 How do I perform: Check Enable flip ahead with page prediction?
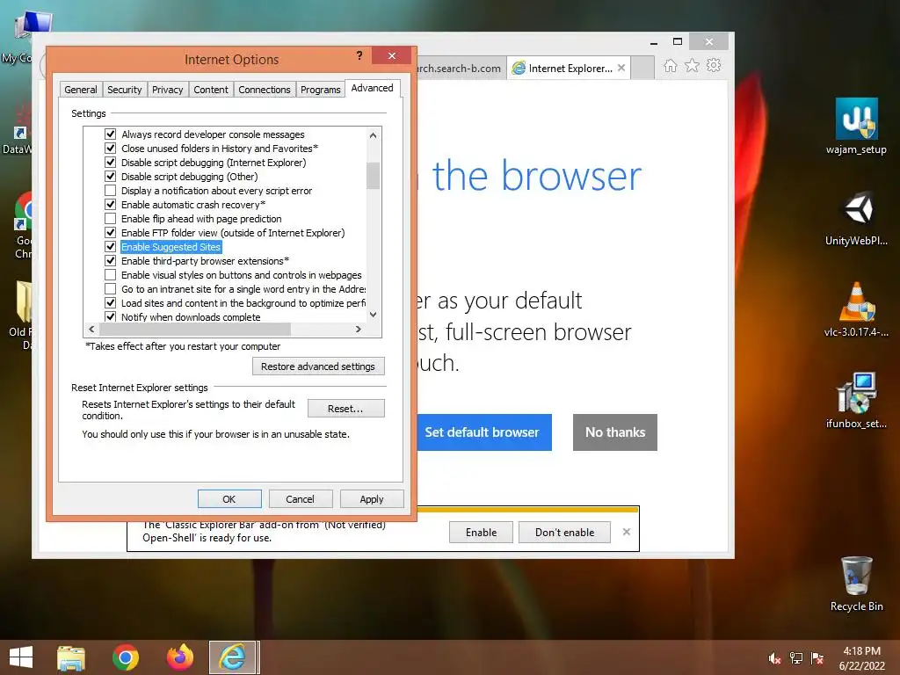pos(110,219)
